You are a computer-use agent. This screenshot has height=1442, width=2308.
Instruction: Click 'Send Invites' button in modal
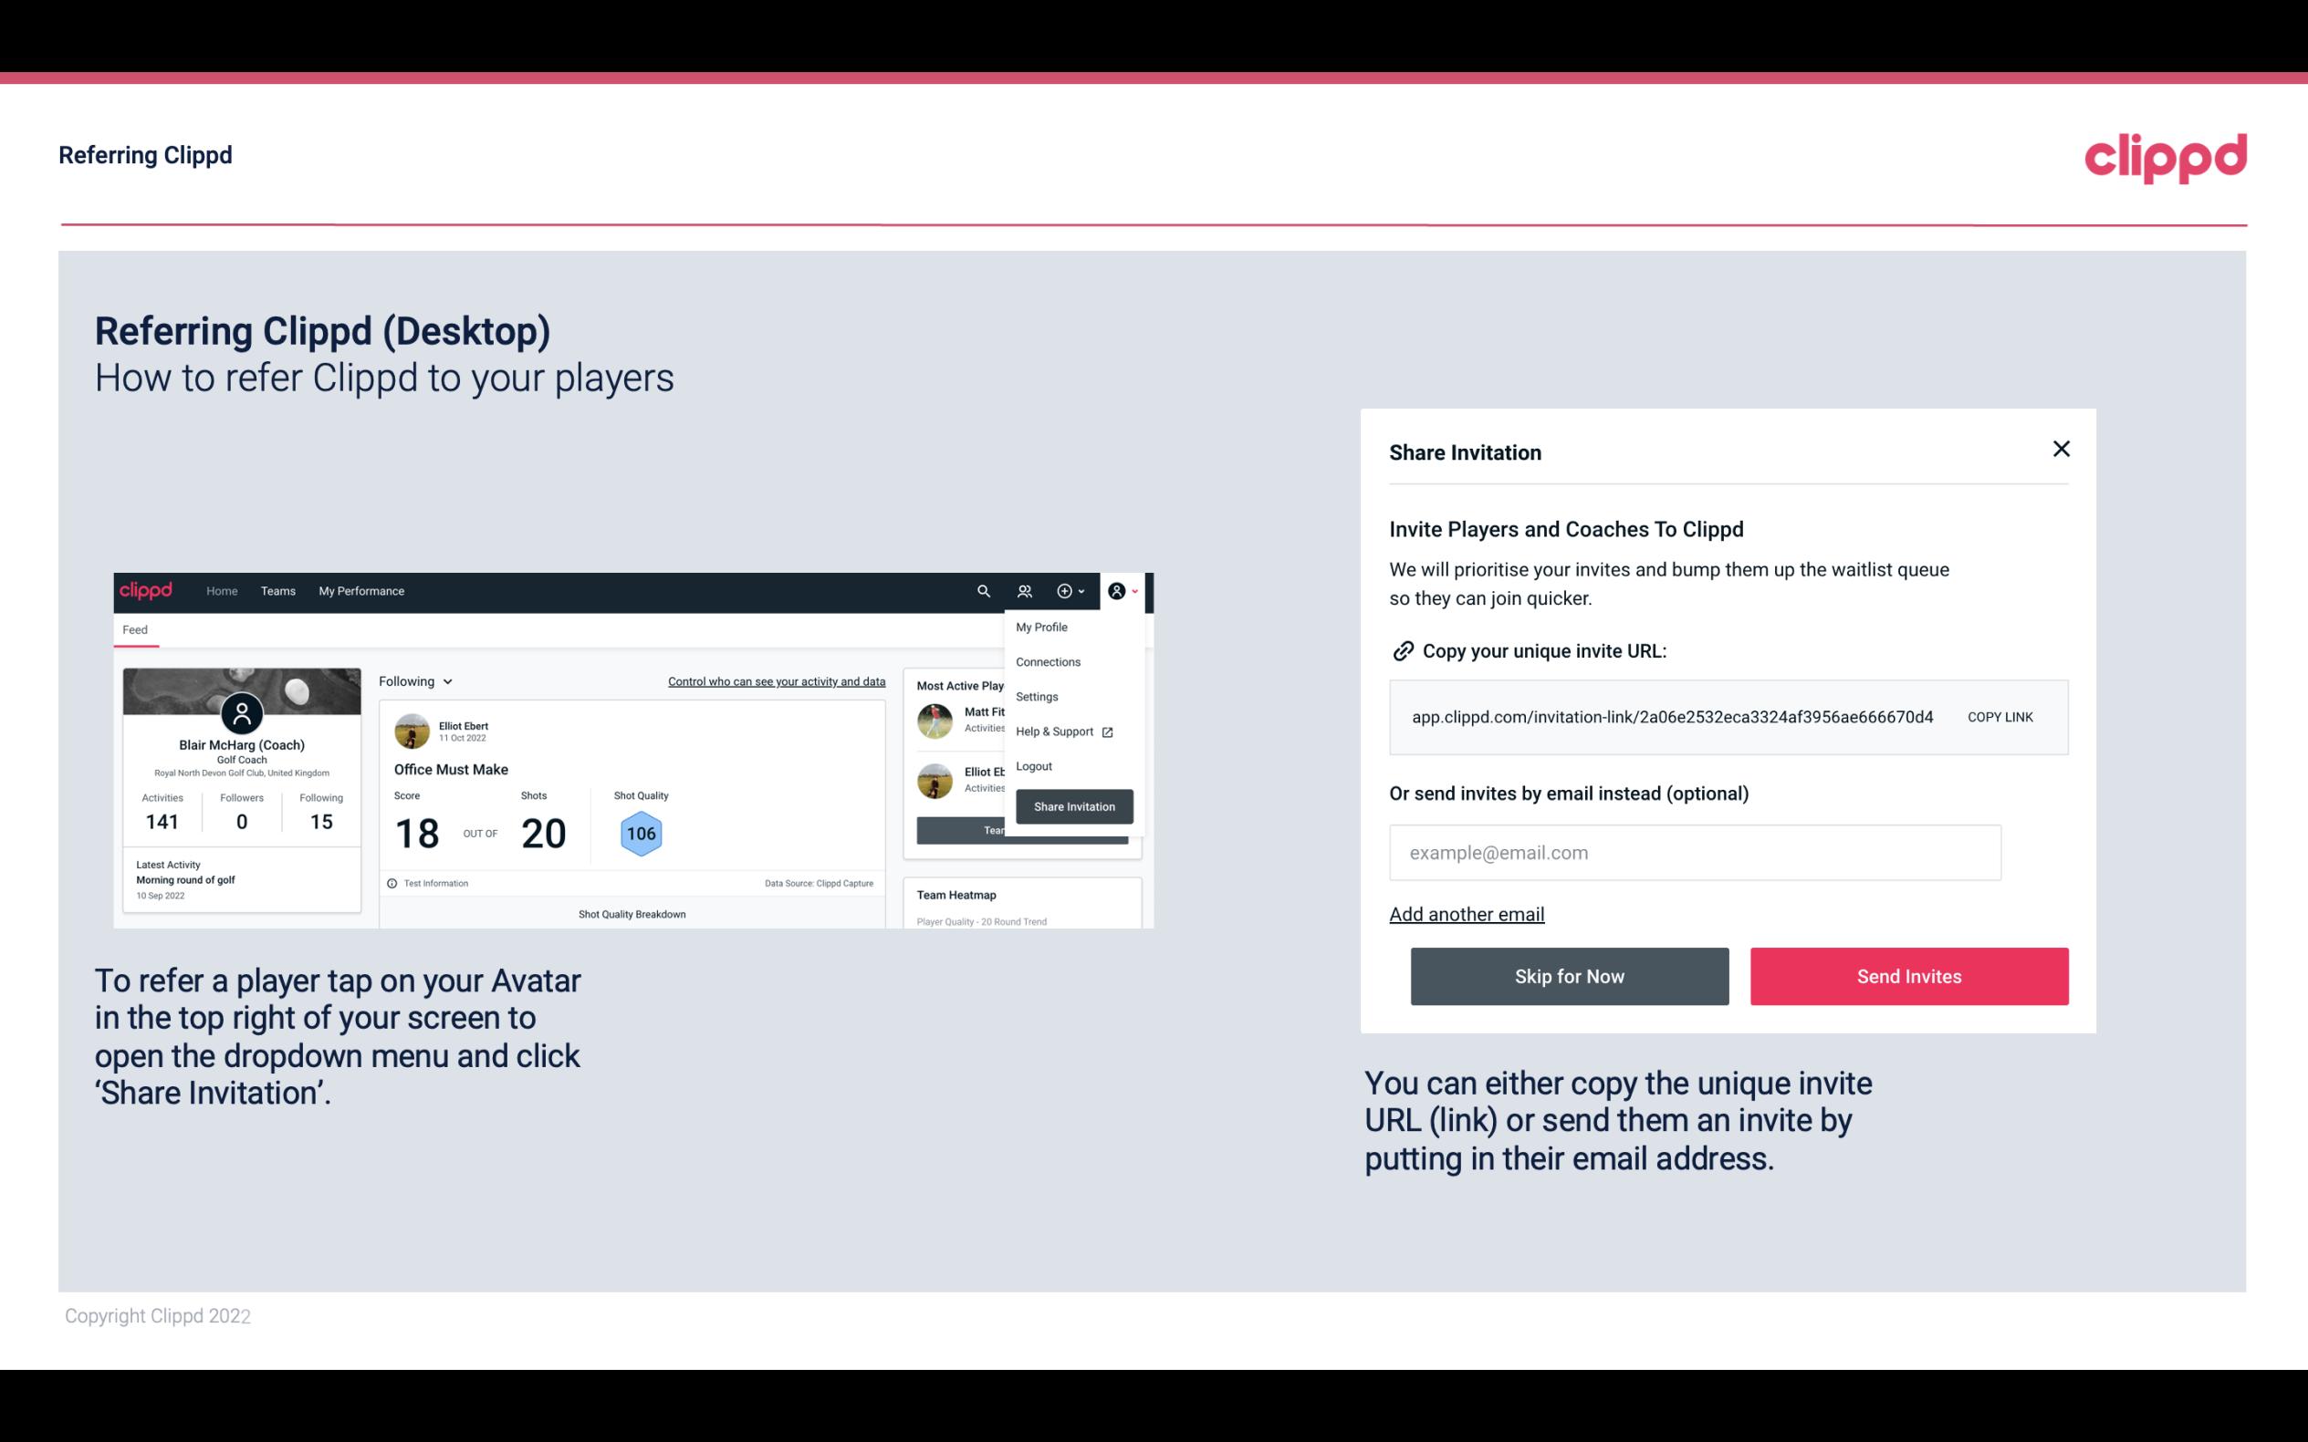coord(1909,977)
